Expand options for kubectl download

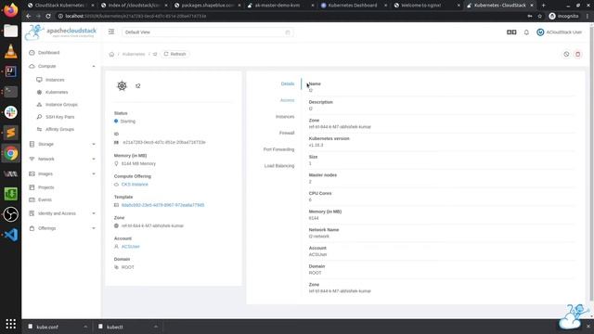(x=156, y=327)
